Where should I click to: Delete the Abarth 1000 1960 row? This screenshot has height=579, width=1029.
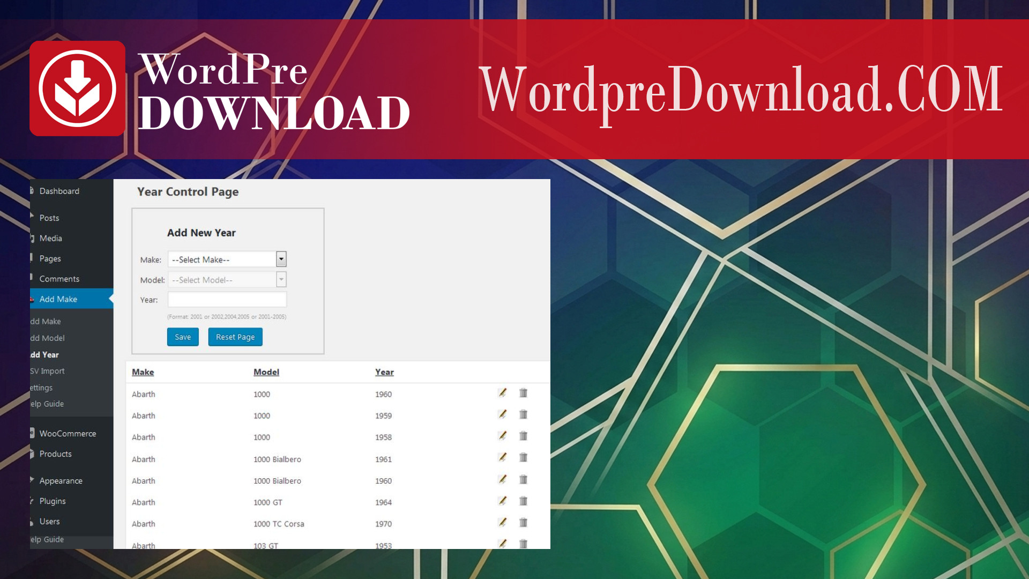pos(523,393)
